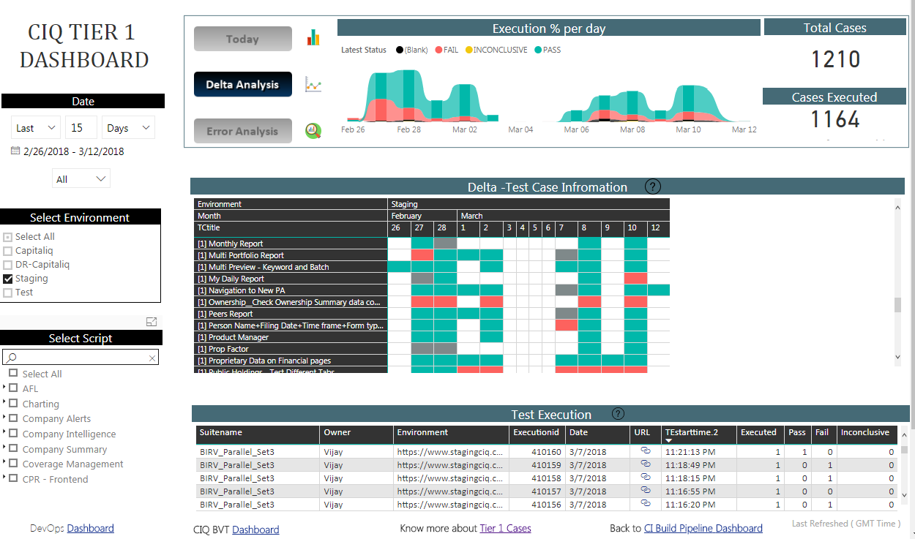Check Select All in the script list
The height and width of the screenshot is (539, 915).
13,373
